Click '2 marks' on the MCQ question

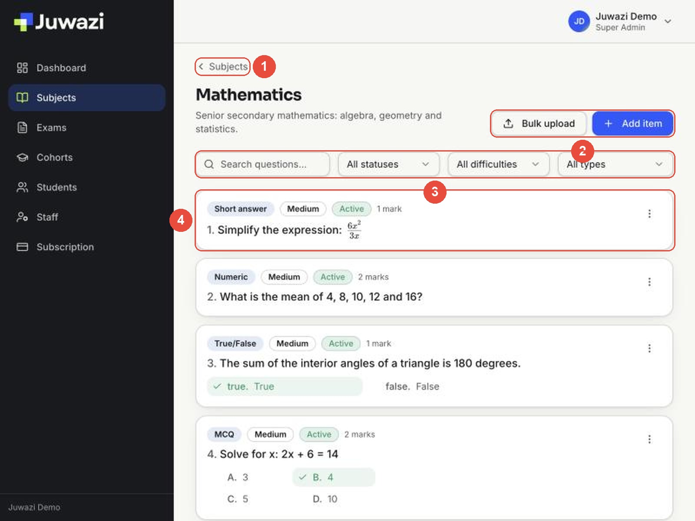[360, 435]
